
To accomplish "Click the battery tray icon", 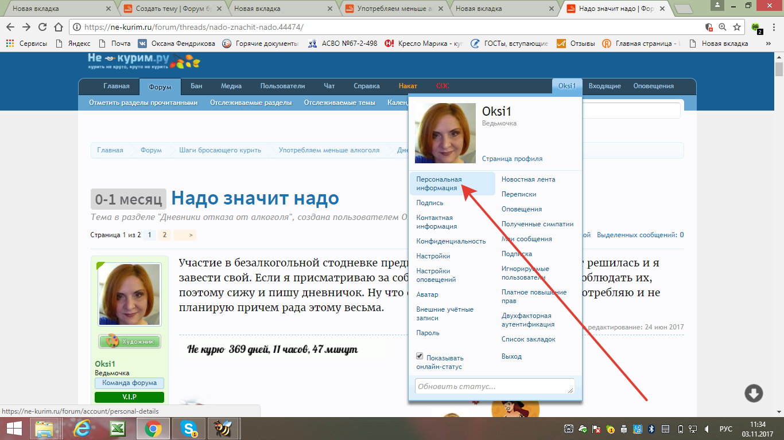I will [680, 429].
